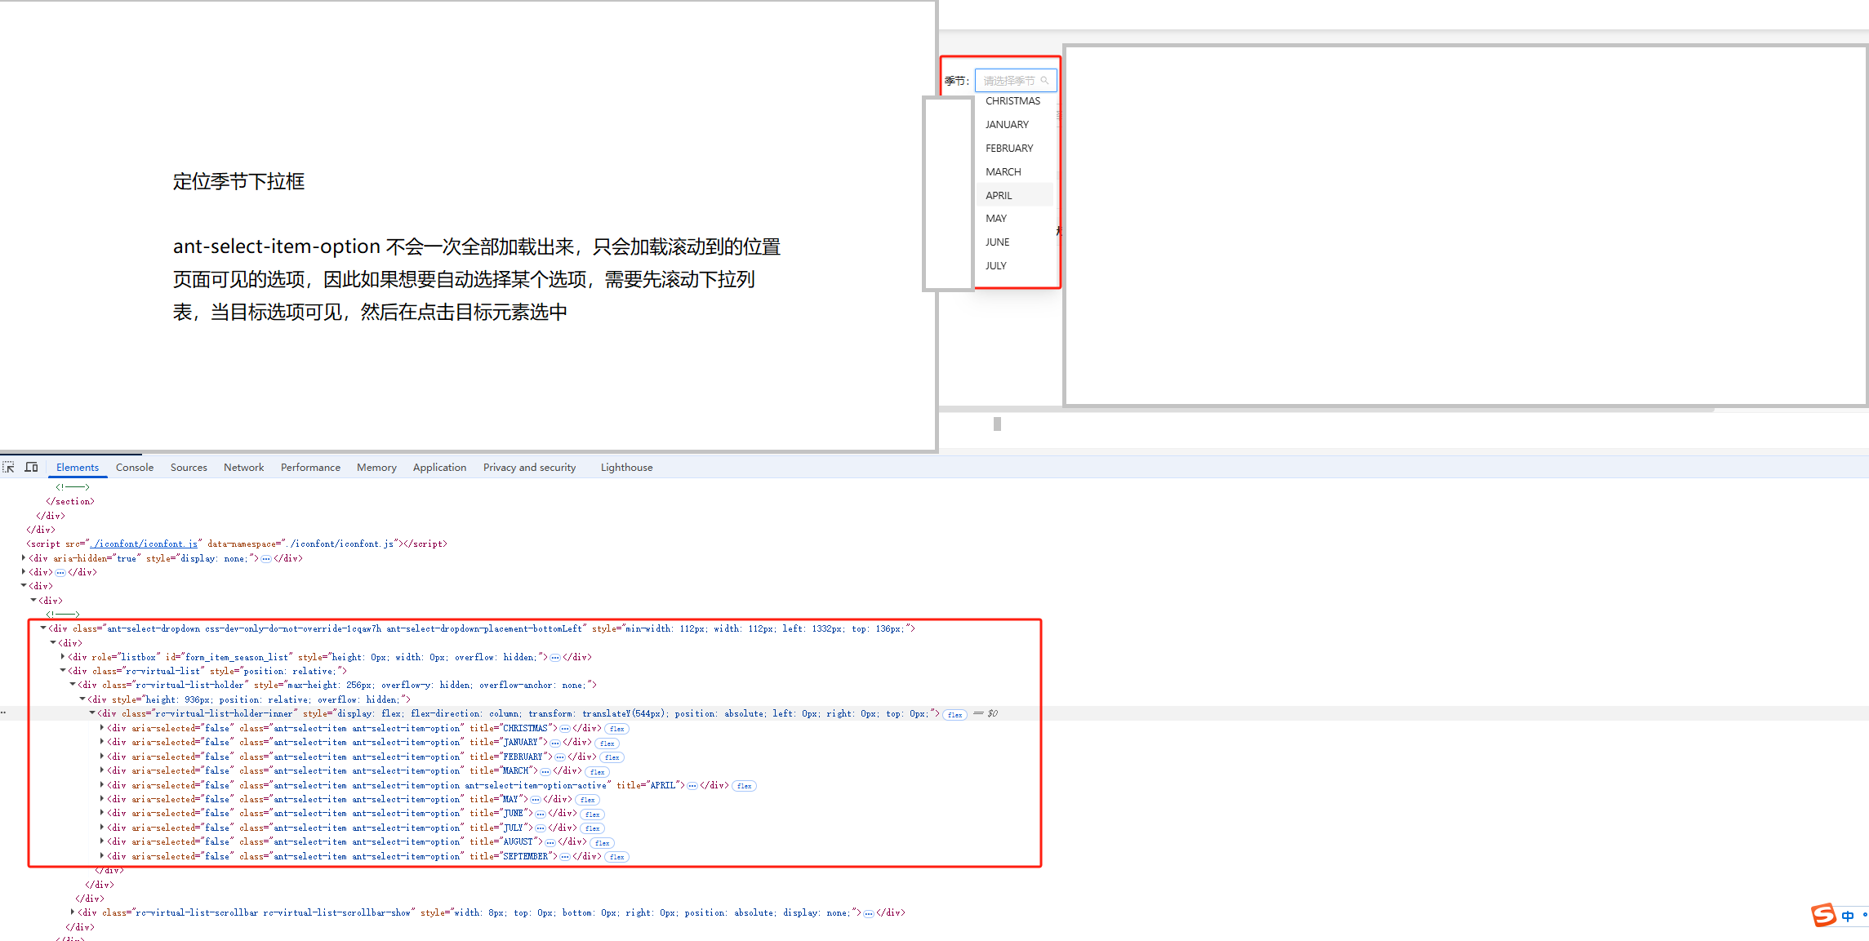Toggle the flex badge on the AUGUST node

(603, 843)
